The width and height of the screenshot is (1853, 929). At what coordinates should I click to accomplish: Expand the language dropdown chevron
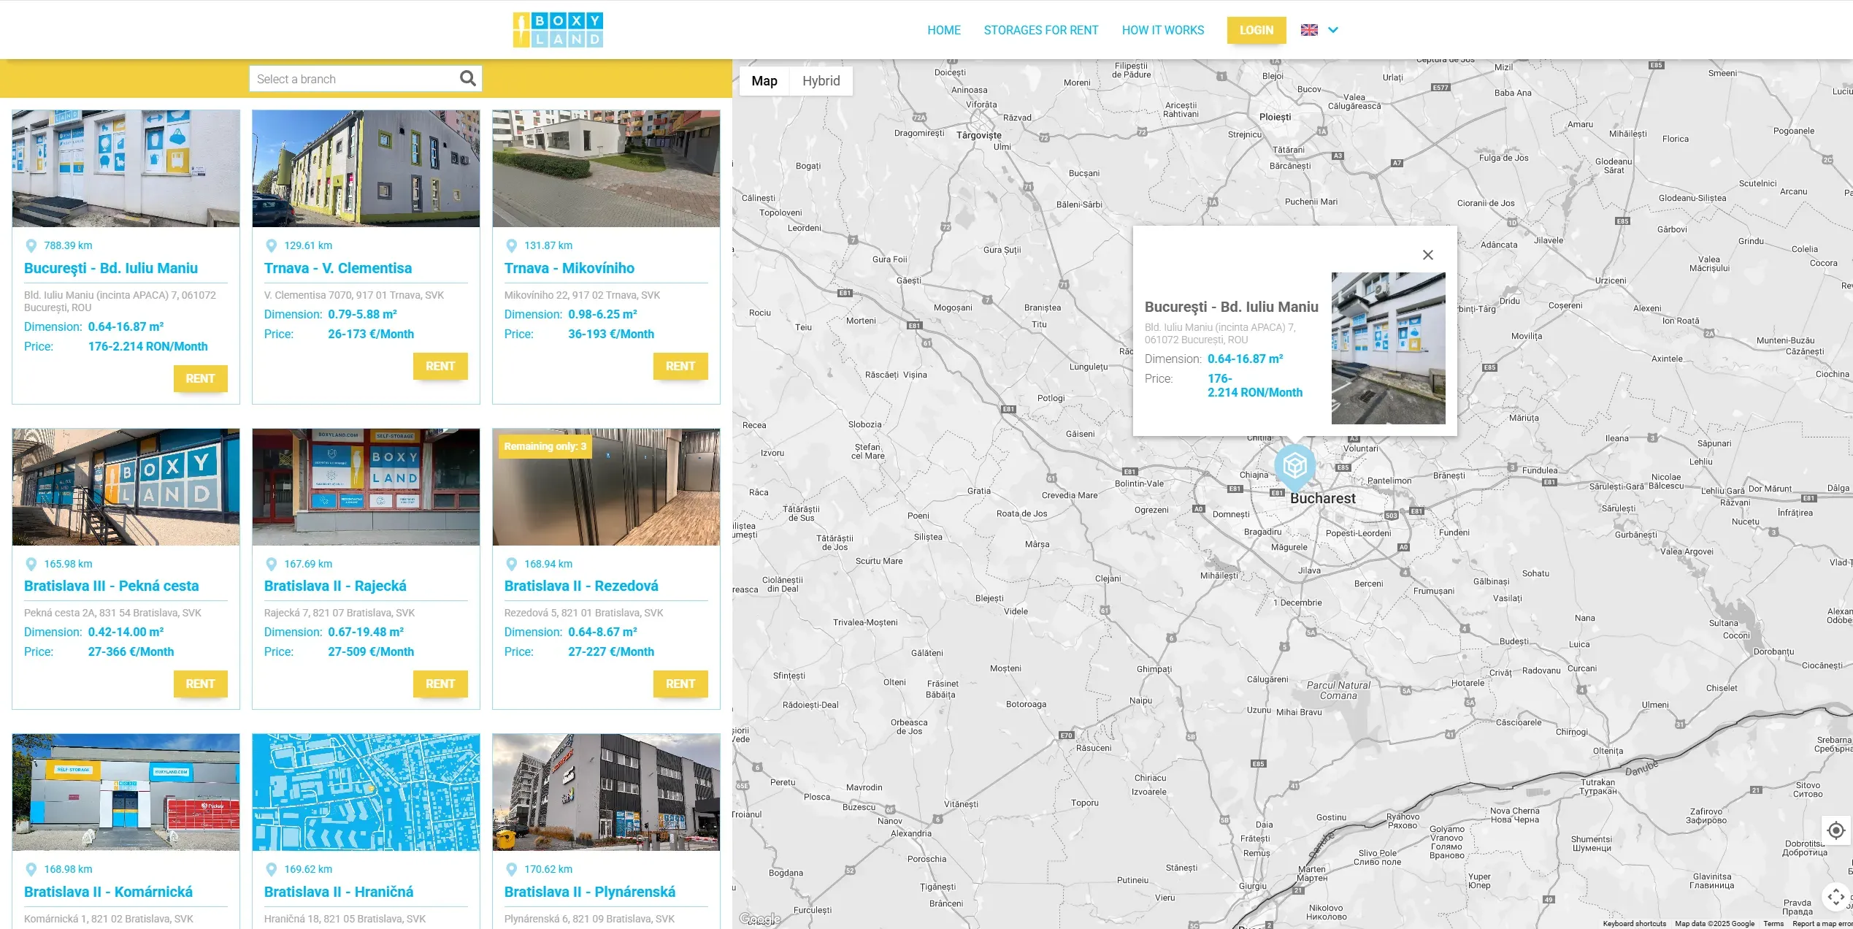click(x=1333, y=30)
